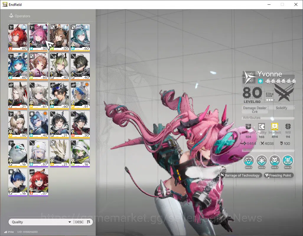Click the six-star rarity row
Image resolution: width=303 pixels, height=236 pixels.
[x=280, y=81]
